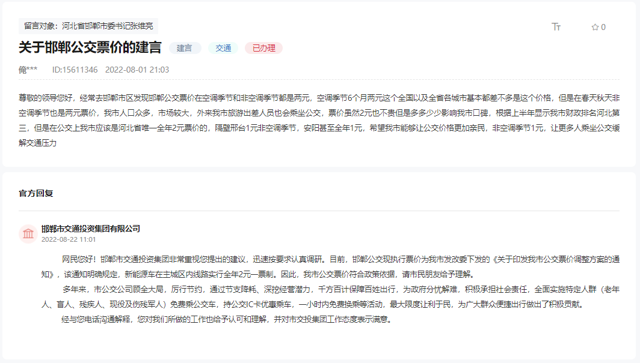Screen dimensions: 640x363
Task: Click the reply paragraph beginning 网民您好
Action: pos(331,266)
